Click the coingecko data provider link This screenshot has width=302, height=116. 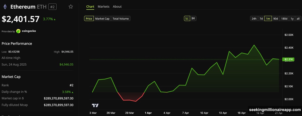click(x=29, y=31)
